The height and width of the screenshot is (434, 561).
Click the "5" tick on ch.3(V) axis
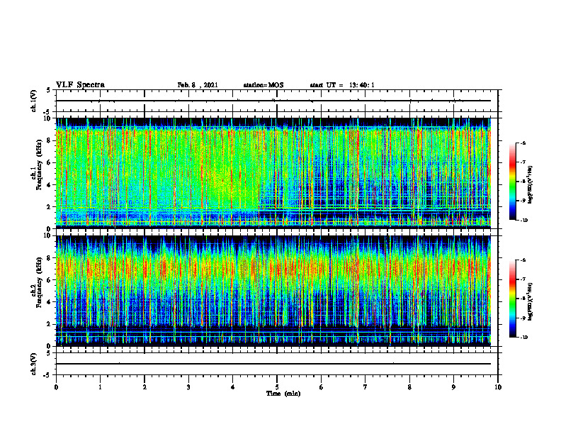[x=50, y=353]
